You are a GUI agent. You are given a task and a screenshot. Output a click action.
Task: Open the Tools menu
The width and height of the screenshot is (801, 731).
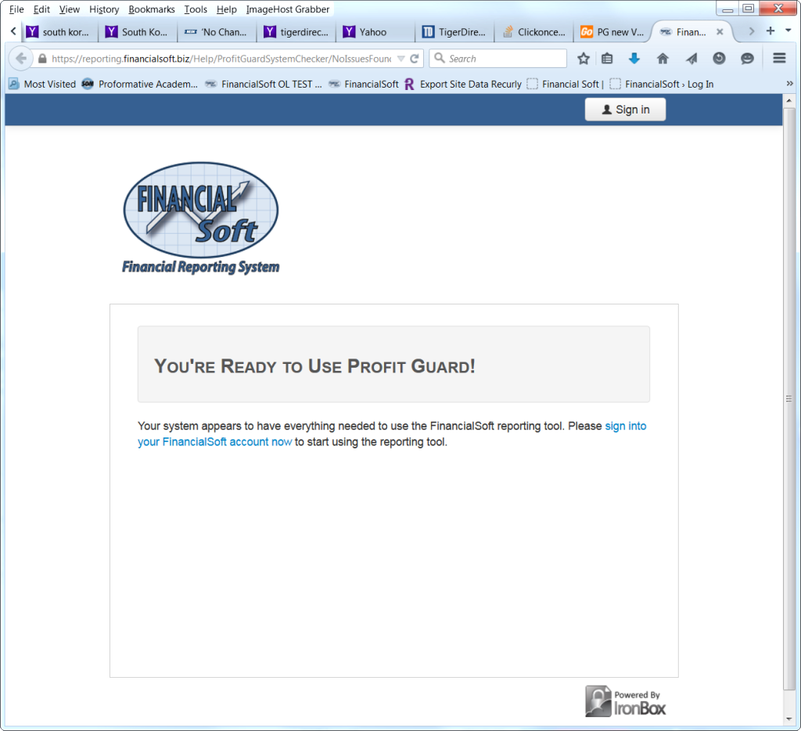[x=196, y=9]
